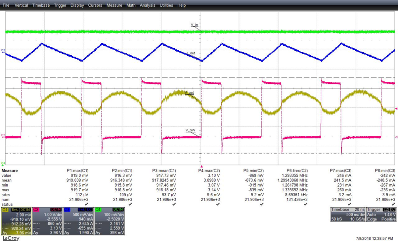Open the Cursors menu
The image size is (398, 241).
point(95,6)
